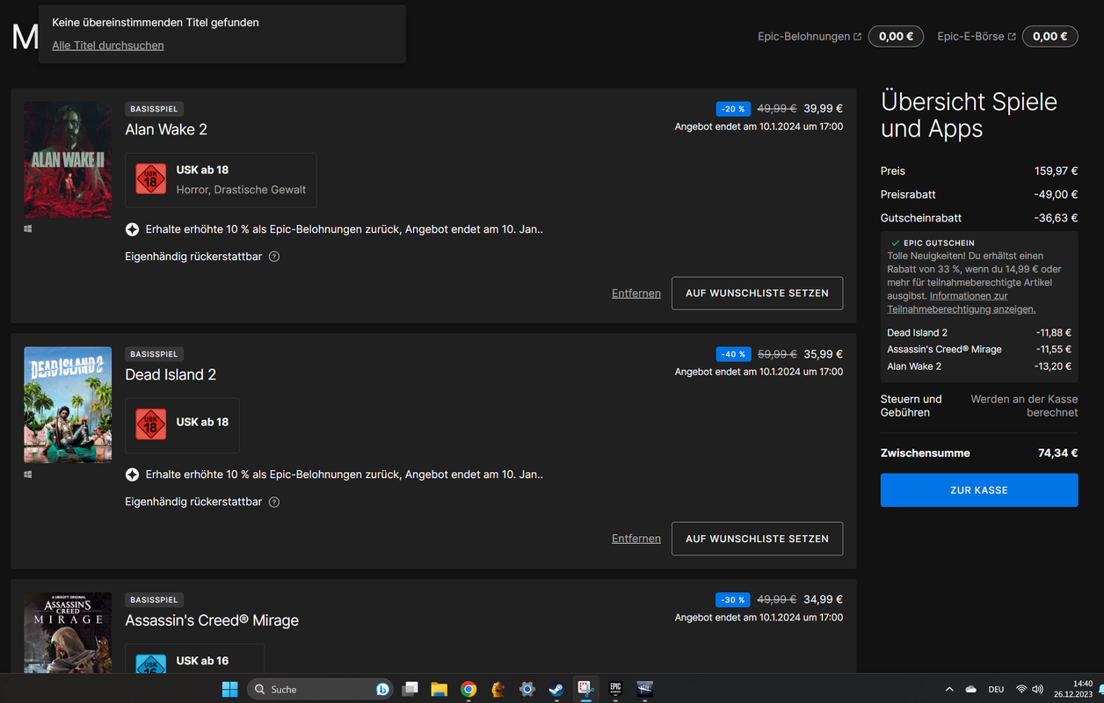This screenshot has width=1104, height=703.
Task: Open Epic-Belohnungen external link
Action: click(810, 37)
